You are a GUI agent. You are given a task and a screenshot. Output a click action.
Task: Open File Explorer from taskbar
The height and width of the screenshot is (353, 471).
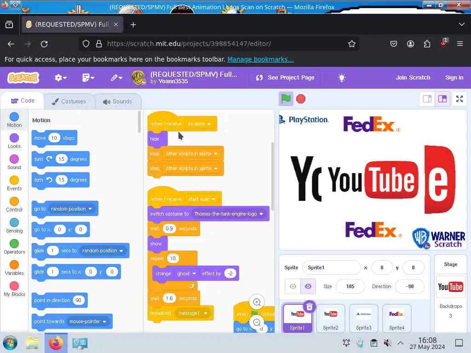point(33,343)
